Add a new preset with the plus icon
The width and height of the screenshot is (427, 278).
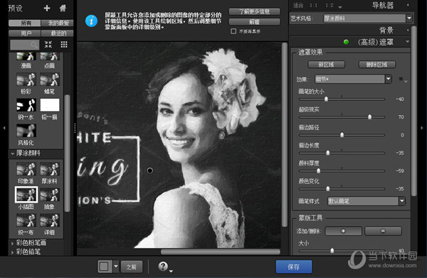pyautogui.click(x=47, y=8)
